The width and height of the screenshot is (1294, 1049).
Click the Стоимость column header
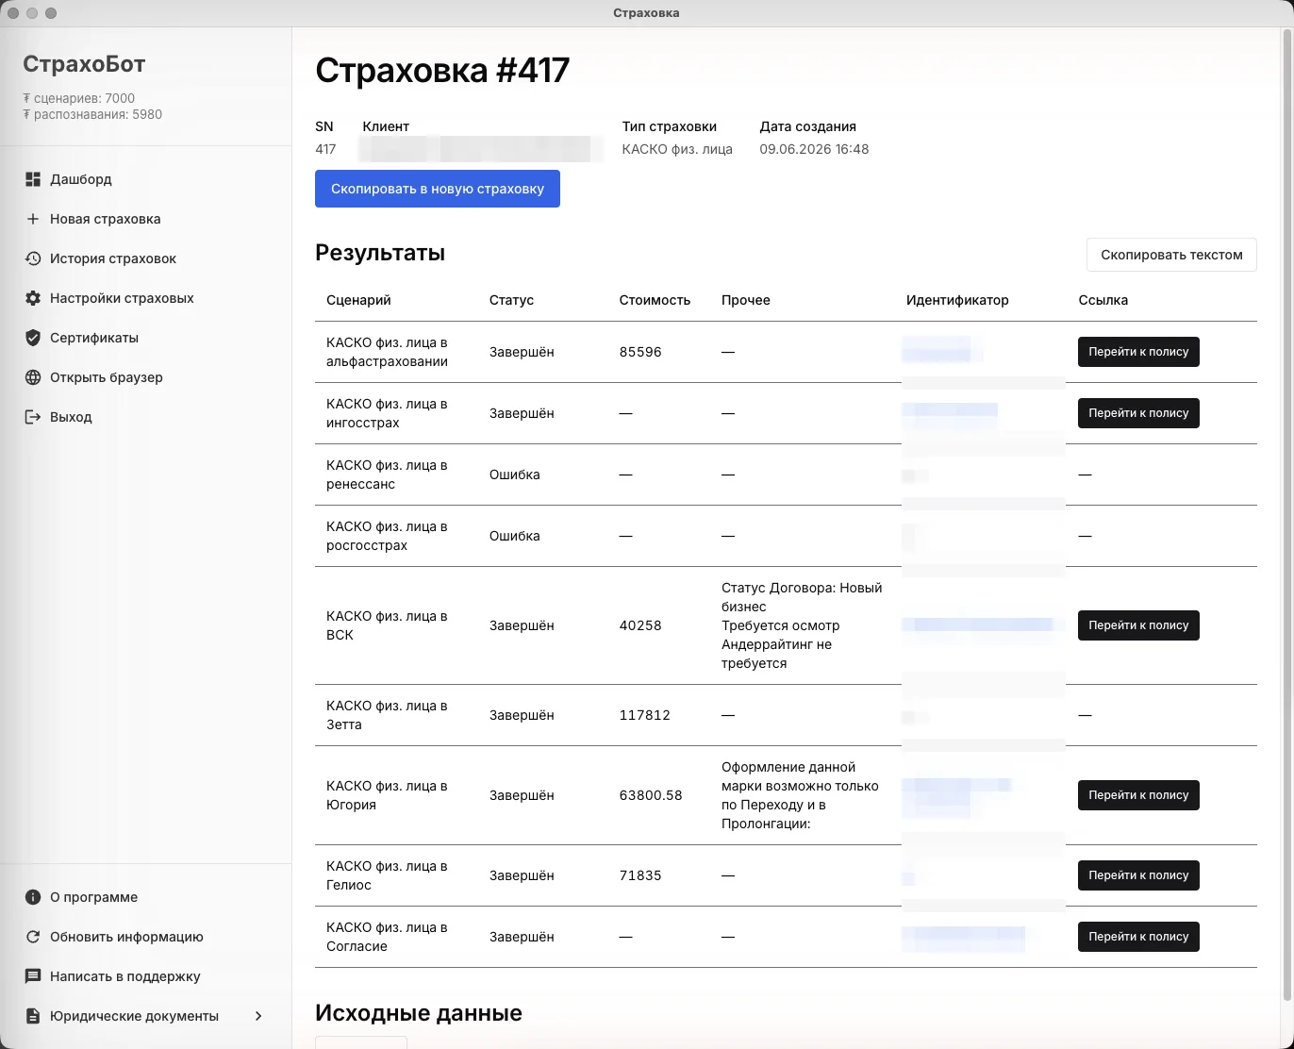click(655, 300)
